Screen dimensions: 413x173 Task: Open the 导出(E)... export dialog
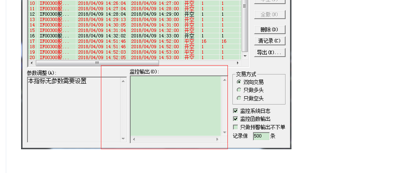click(x=270, y=52)
